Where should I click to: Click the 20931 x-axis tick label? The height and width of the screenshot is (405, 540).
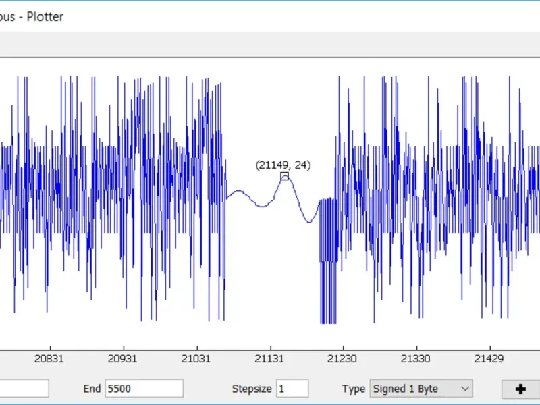pos(122,359)
